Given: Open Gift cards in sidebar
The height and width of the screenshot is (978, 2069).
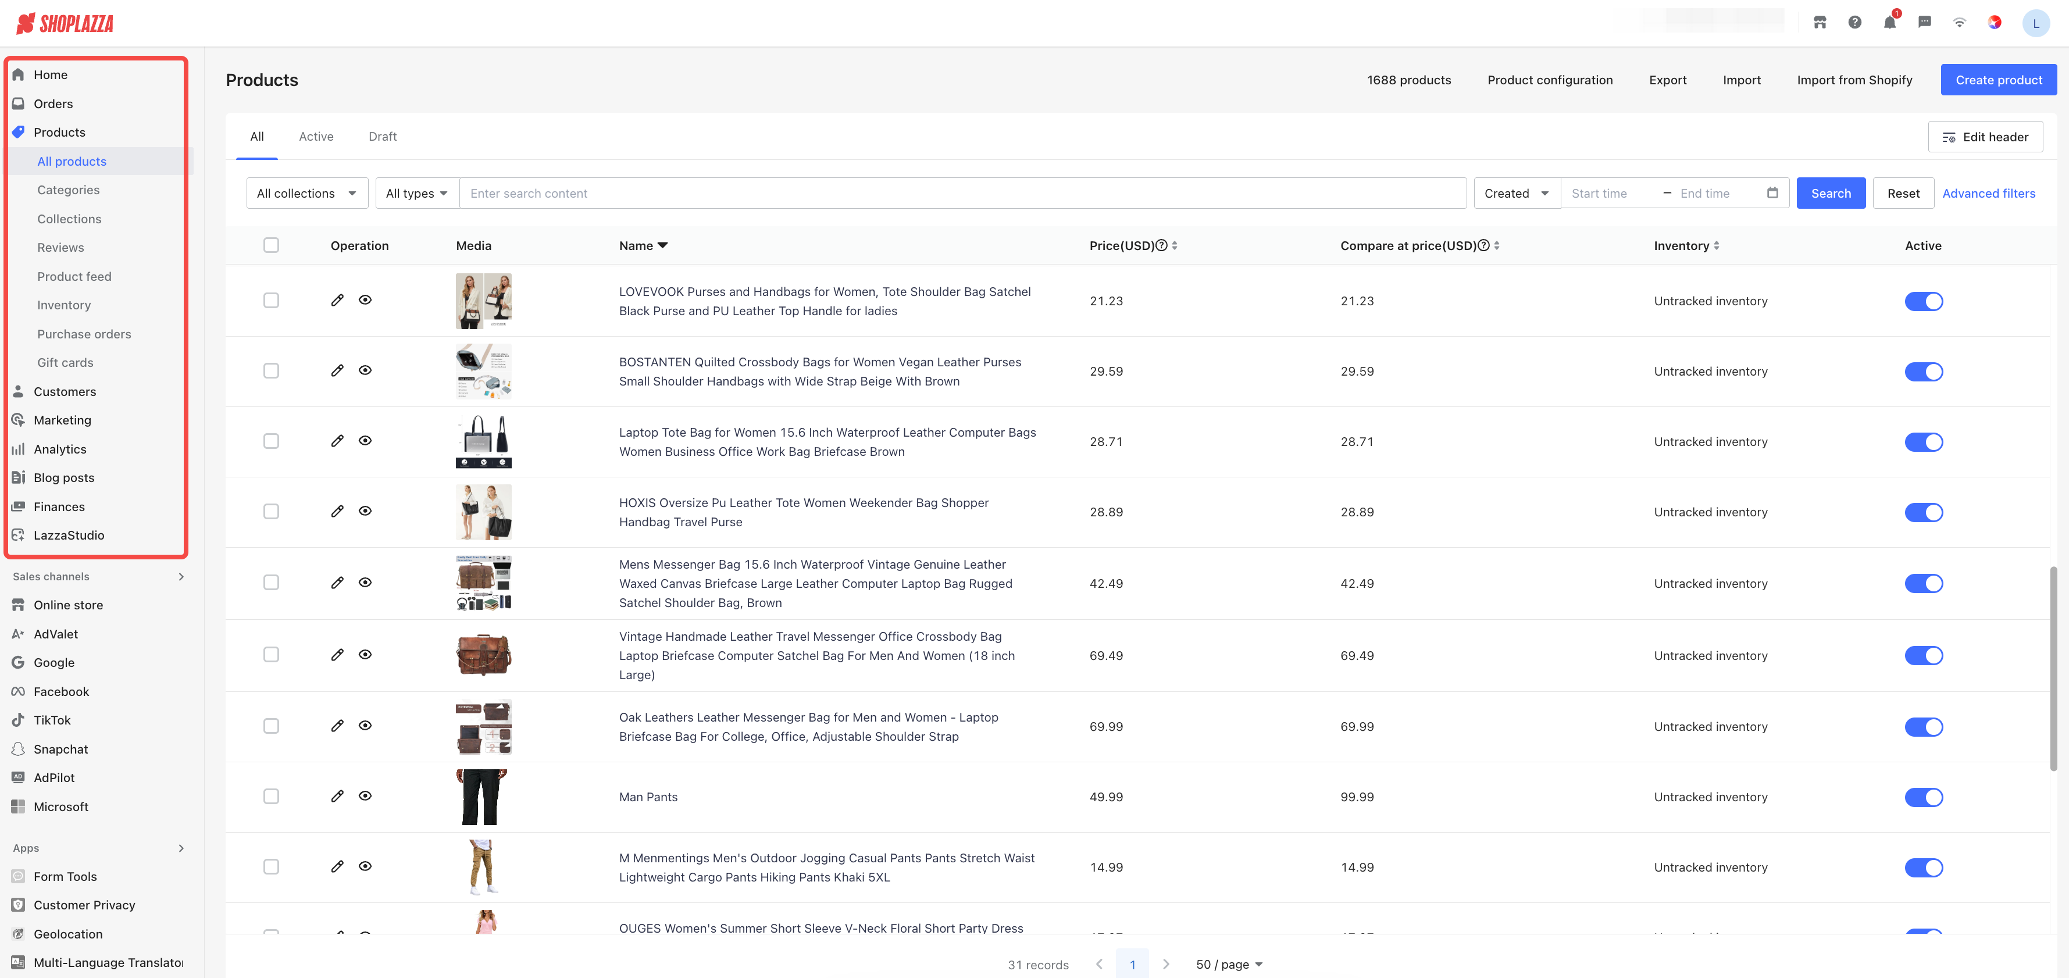Looking at the screenshot, I should [x=65, y=363].
